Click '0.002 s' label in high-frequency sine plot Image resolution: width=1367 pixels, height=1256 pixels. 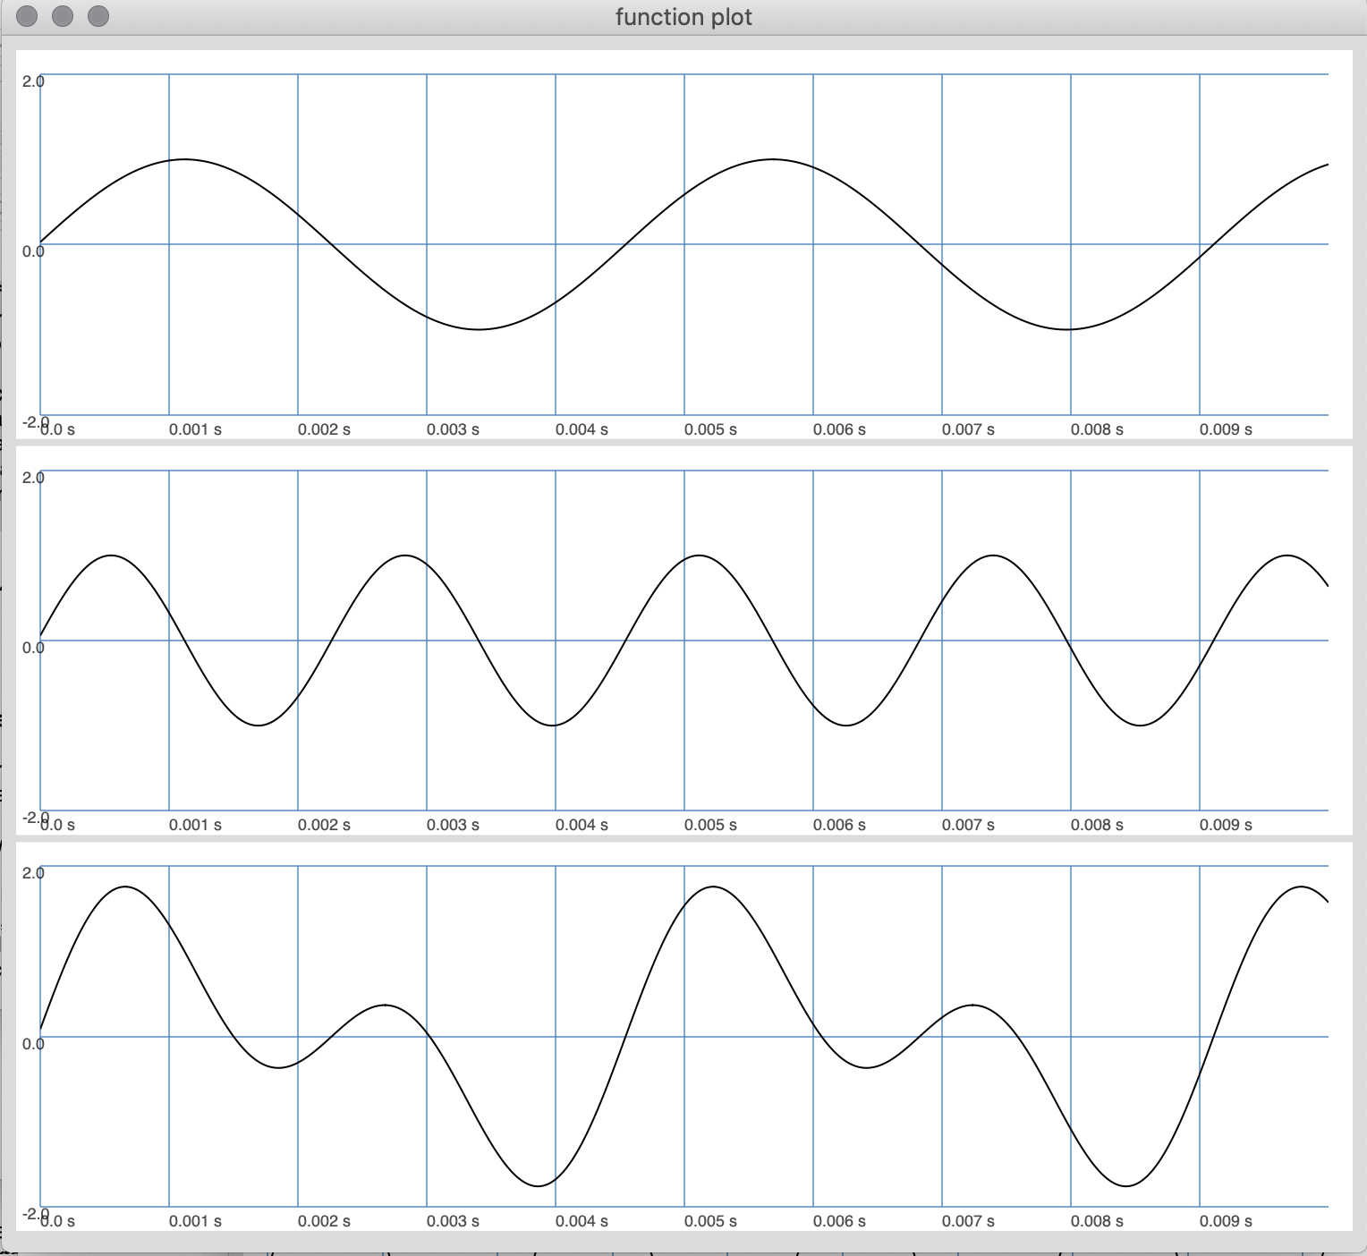click(324, 825)
